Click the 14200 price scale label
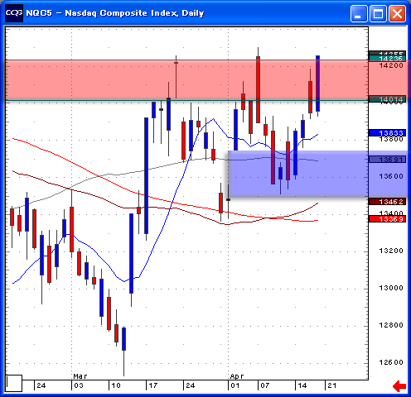Screen dimensions: 411x397 (391, 65)
